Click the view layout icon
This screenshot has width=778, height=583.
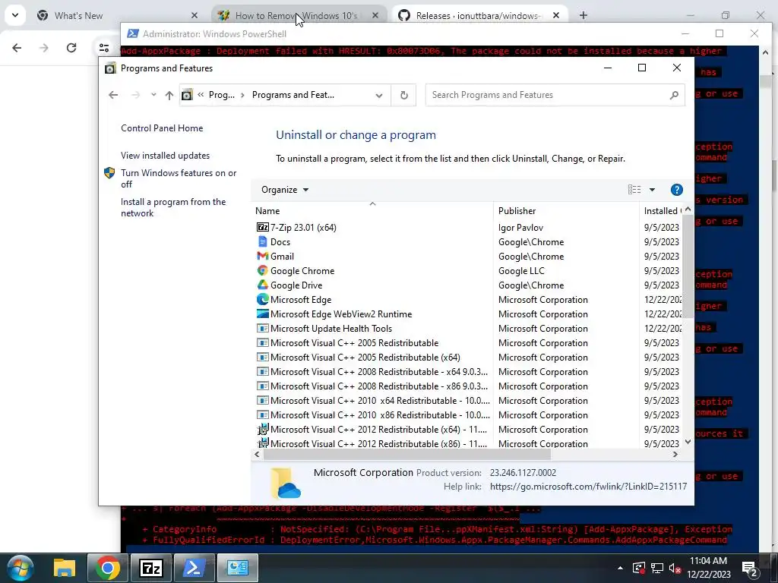click(634, 189)
